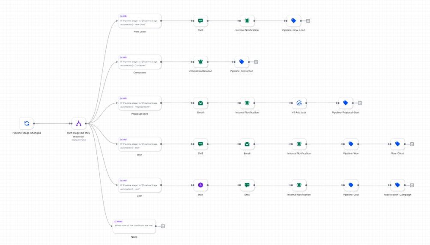
Task: Open the None conditions-not-met box
Action: [x=134, y=226]
